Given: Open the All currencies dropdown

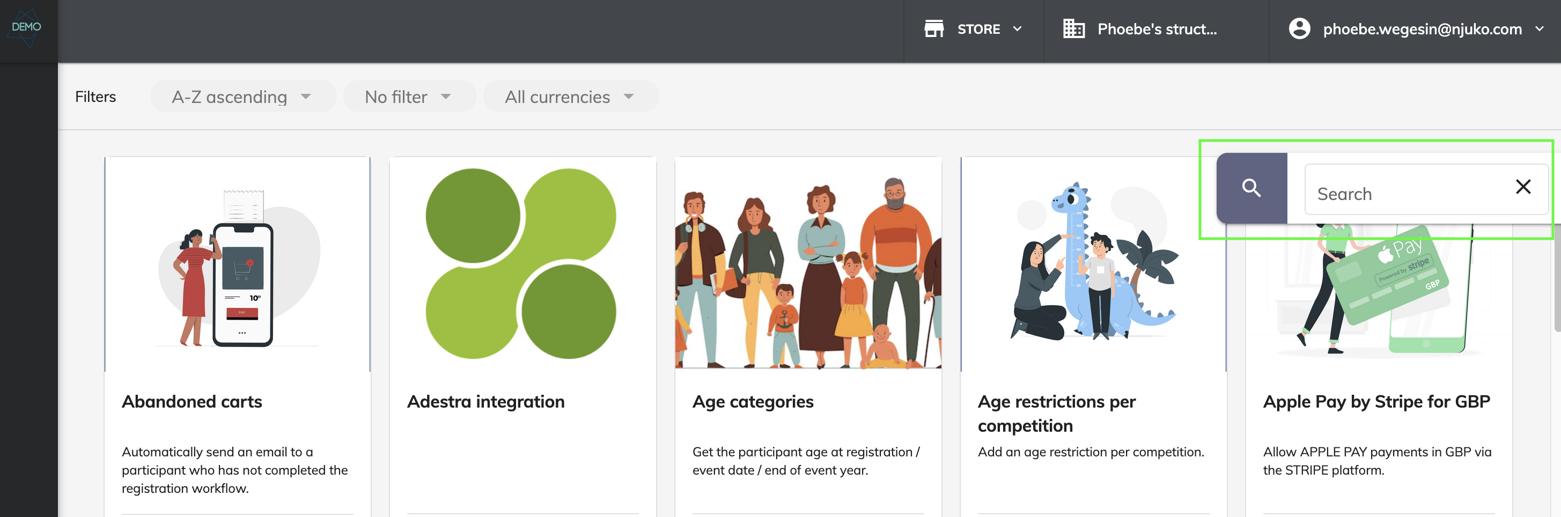Looking at the screenshot, I should pyautogui.click(x=570, y=97).
